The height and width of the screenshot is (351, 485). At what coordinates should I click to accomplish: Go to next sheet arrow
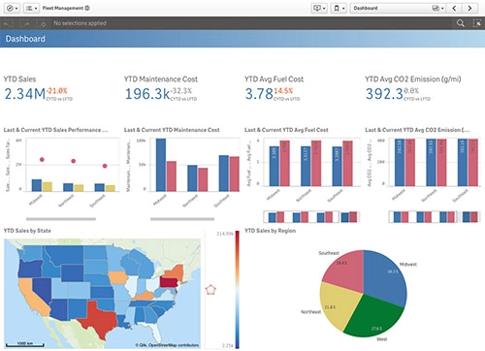469,8
